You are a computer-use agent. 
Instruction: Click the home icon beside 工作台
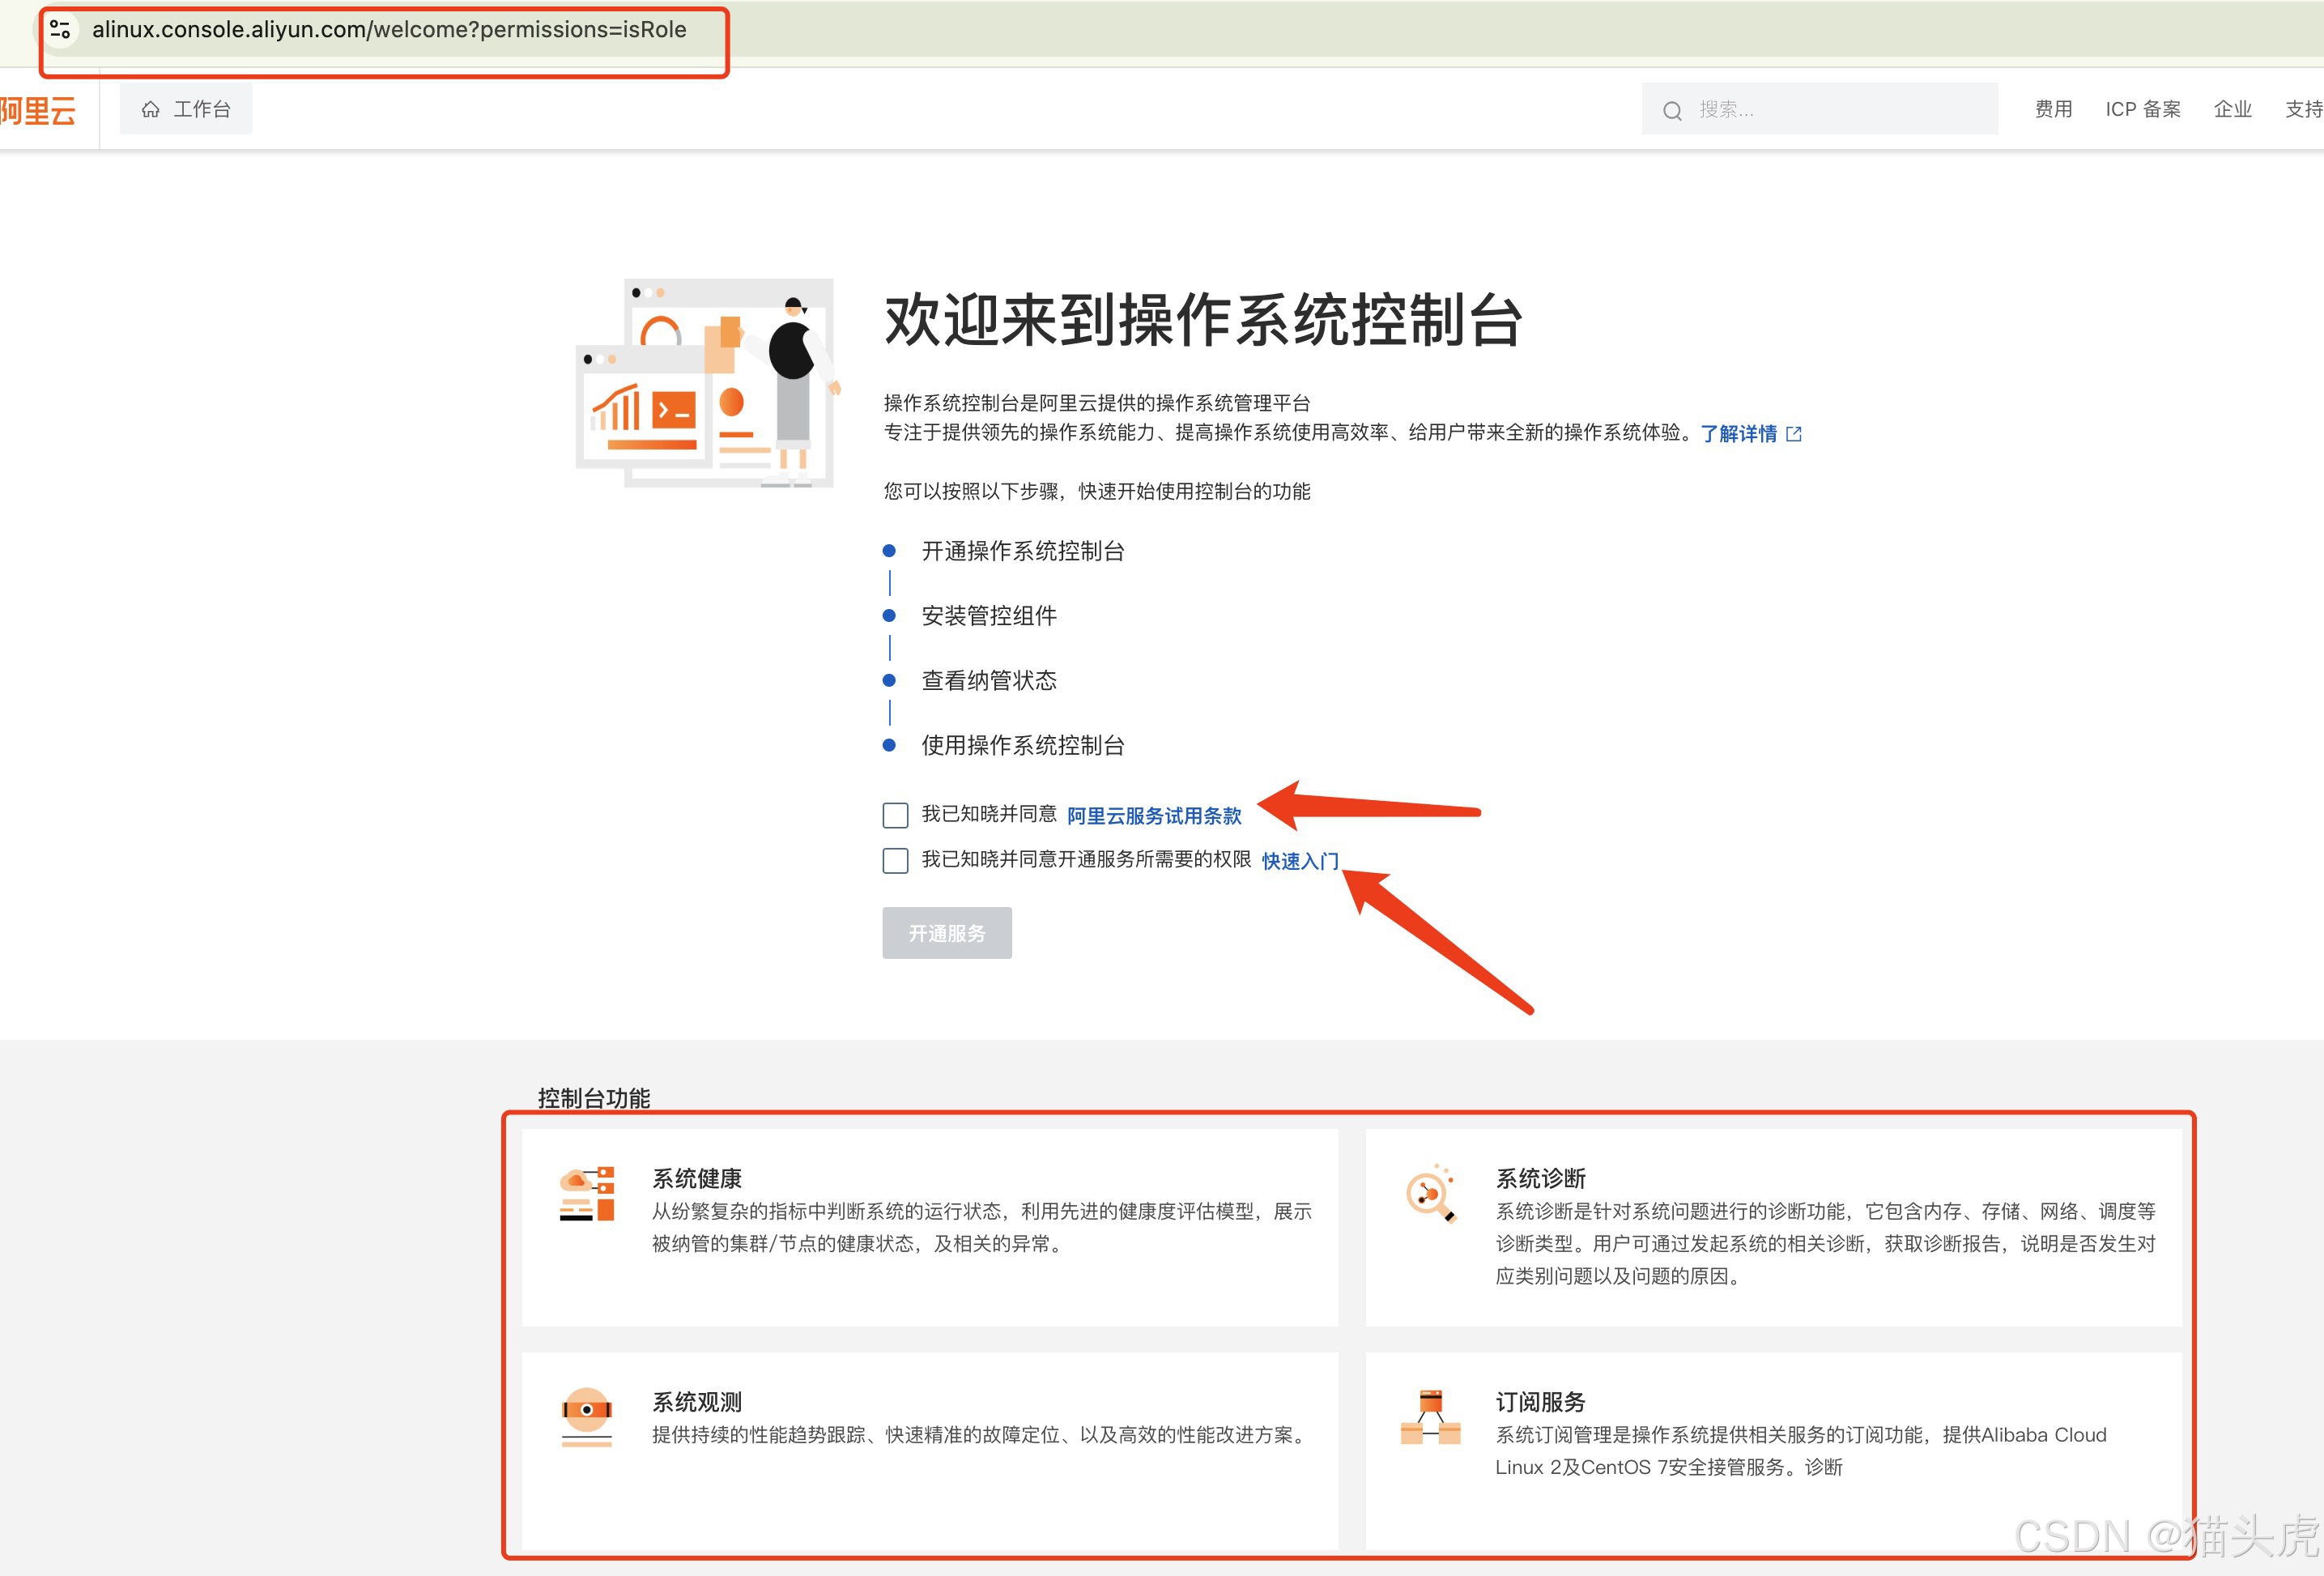pos(151,109)
